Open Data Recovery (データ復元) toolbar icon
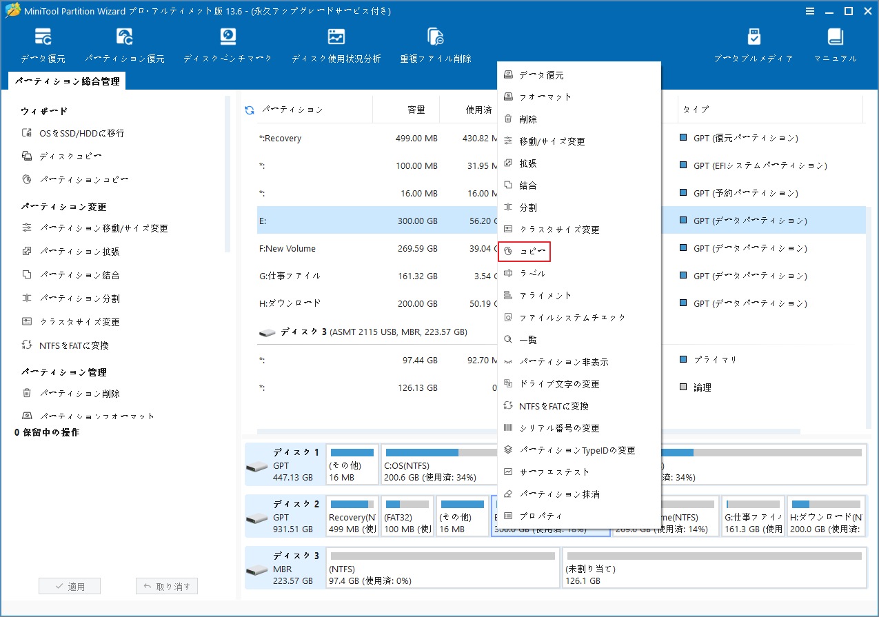Viewport: 879px width, 617px height. 43,45
